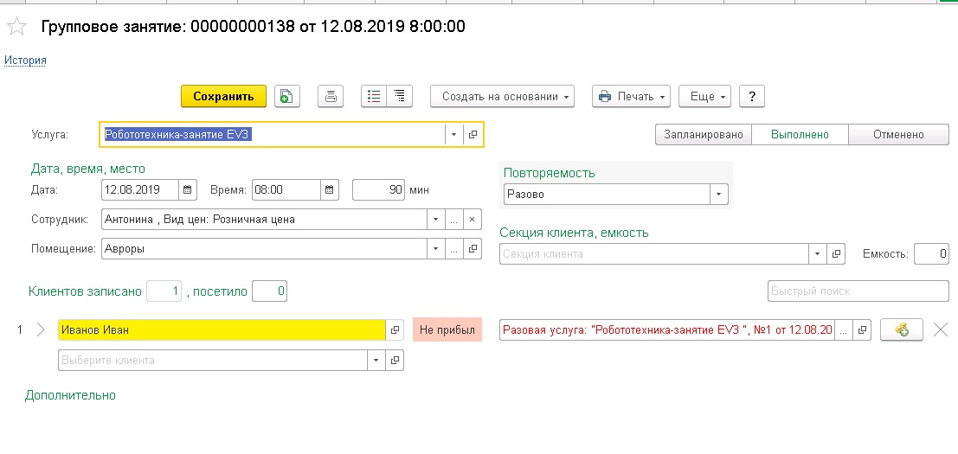Viewport: 958px width, 454px height.
Task: Click the bulleted list view icon
Action: point(374,96)
